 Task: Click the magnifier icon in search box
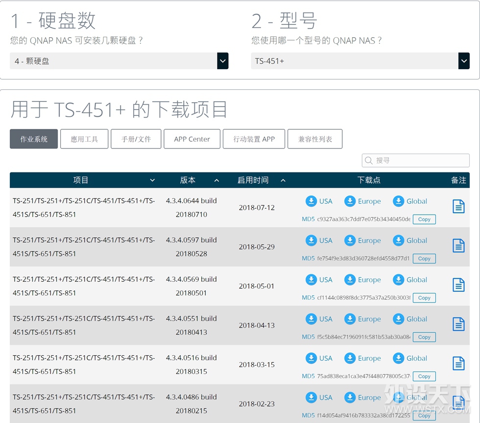point(368,160)
